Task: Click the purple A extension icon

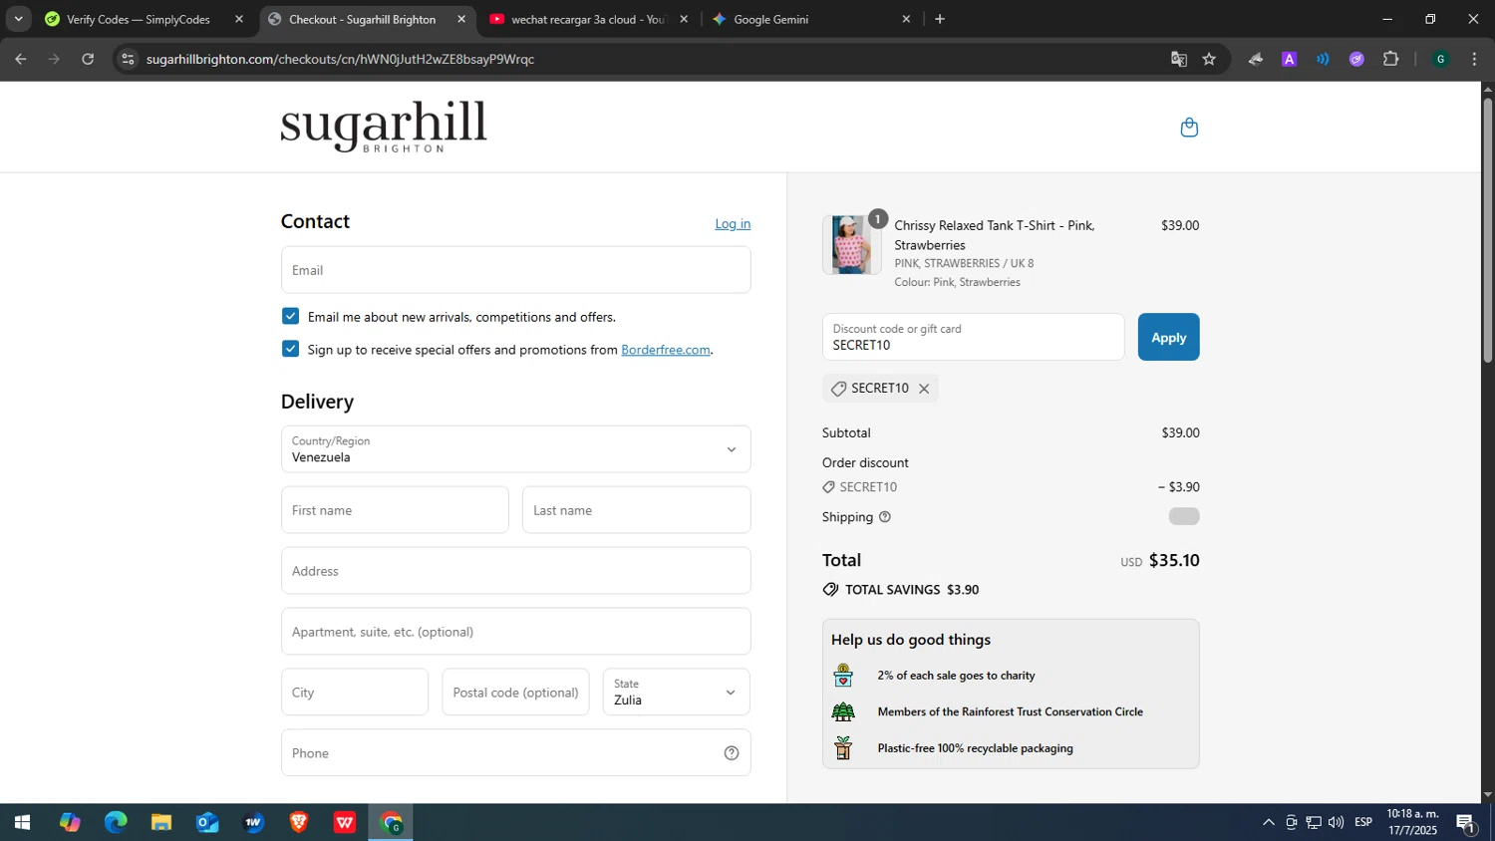Action: pyautogui.click(x=1289, y=59)
